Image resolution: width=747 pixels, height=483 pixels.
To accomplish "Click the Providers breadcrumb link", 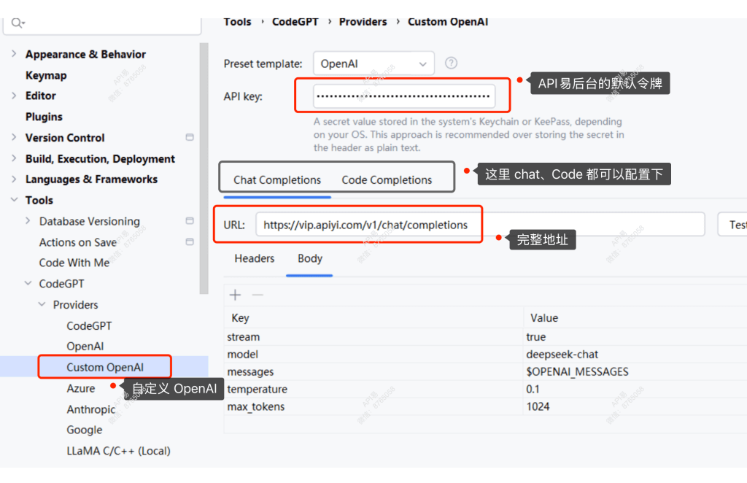I will 363,22.
